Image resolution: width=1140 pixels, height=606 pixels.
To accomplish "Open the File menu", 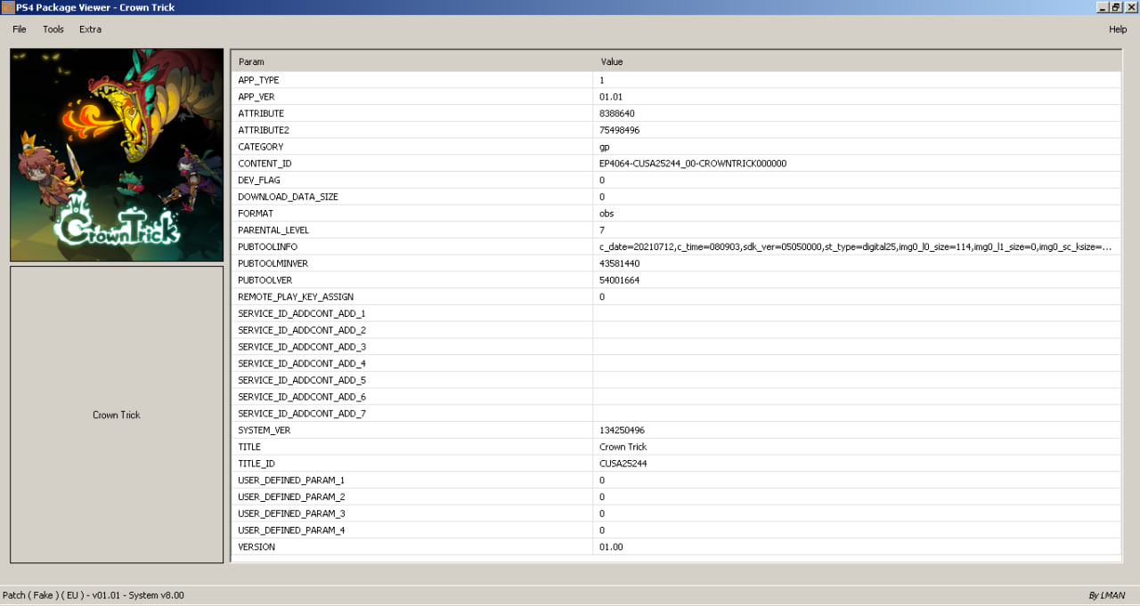I will point(20,29).
